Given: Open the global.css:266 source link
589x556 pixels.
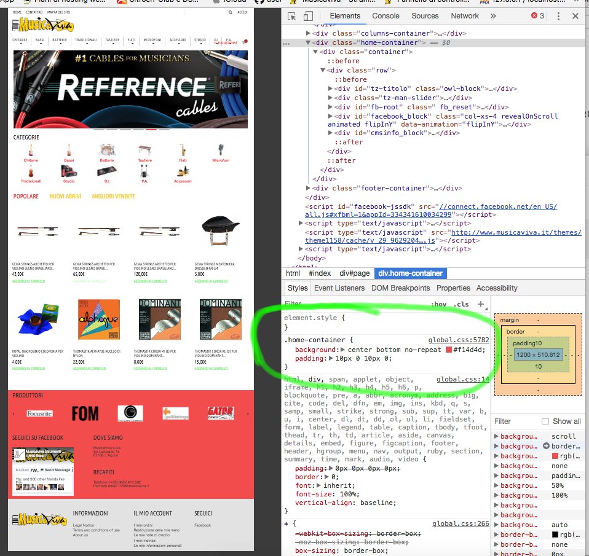Looking at the screenshot, I should (461, 523).
